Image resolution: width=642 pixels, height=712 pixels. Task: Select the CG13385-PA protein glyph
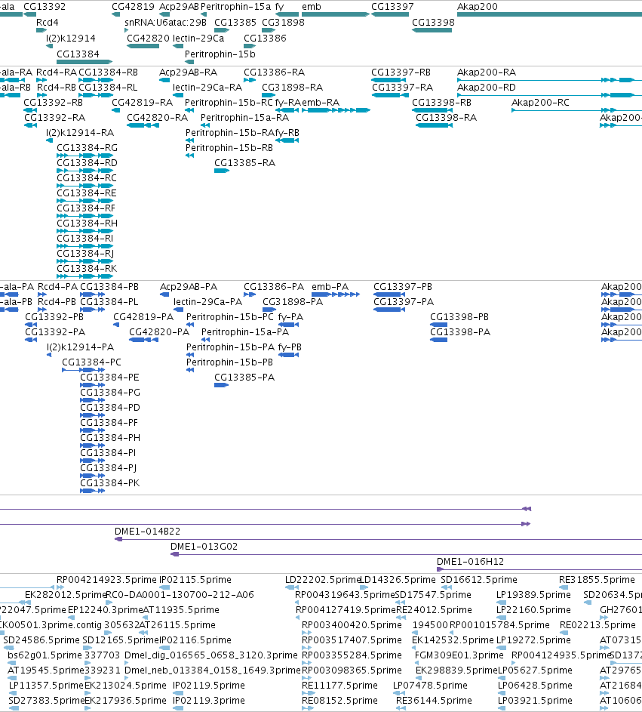pos(221,385)
